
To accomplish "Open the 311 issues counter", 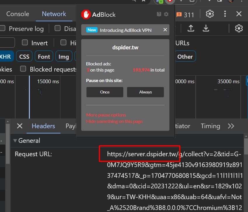I will [x=185, y=15].
